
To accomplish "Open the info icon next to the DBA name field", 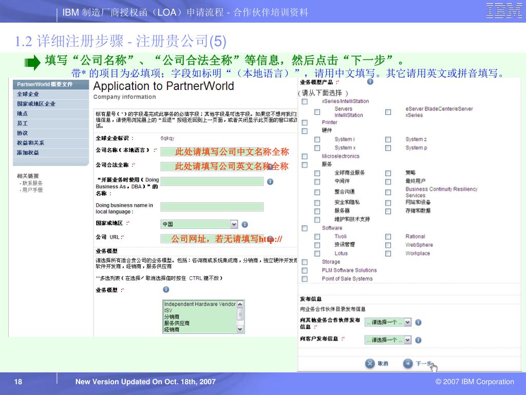I will 270,182.
